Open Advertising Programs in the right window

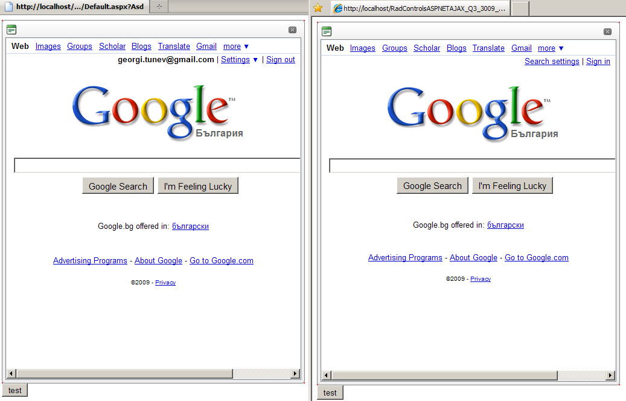click(x=405, y=258)
